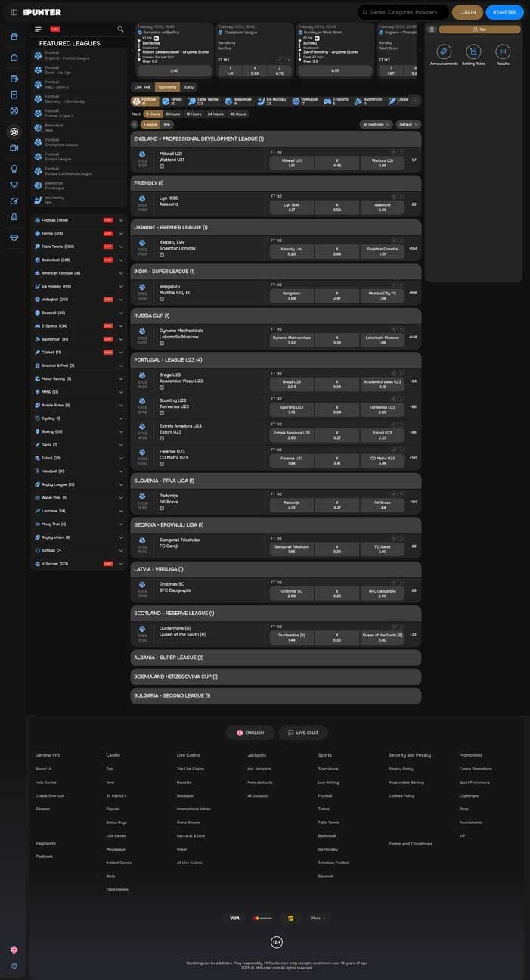Expand the Tennis (413) sport category
This screenshot has height=980, width=530.
(121, 233)
